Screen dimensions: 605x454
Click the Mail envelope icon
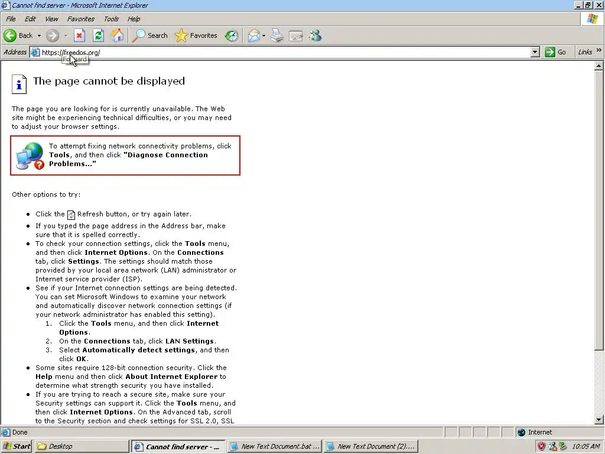point(254,35)
